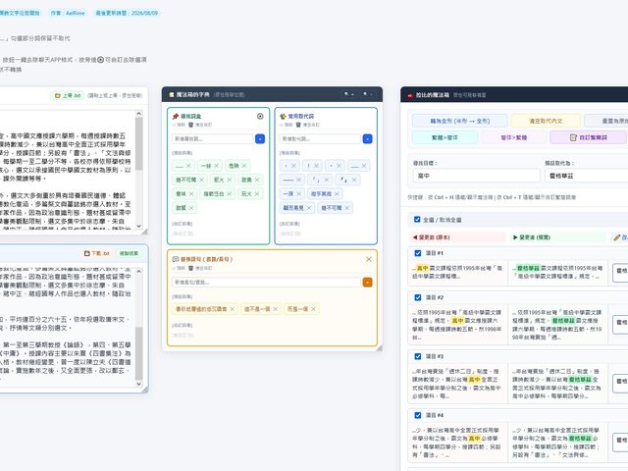Remove the blue exclamation mark chip
Image resolution: width=628 pixels, height=471 pixels.
click(x=316, y=166)
